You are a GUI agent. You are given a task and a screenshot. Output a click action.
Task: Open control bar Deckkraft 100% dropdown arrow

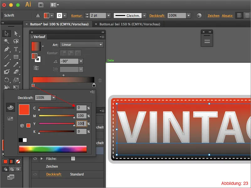[189, 15]
